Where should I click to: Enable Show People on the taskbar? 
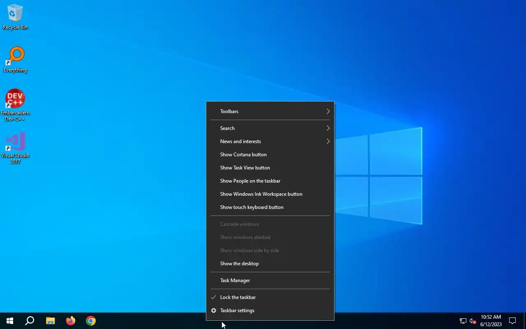coord(270,181)
